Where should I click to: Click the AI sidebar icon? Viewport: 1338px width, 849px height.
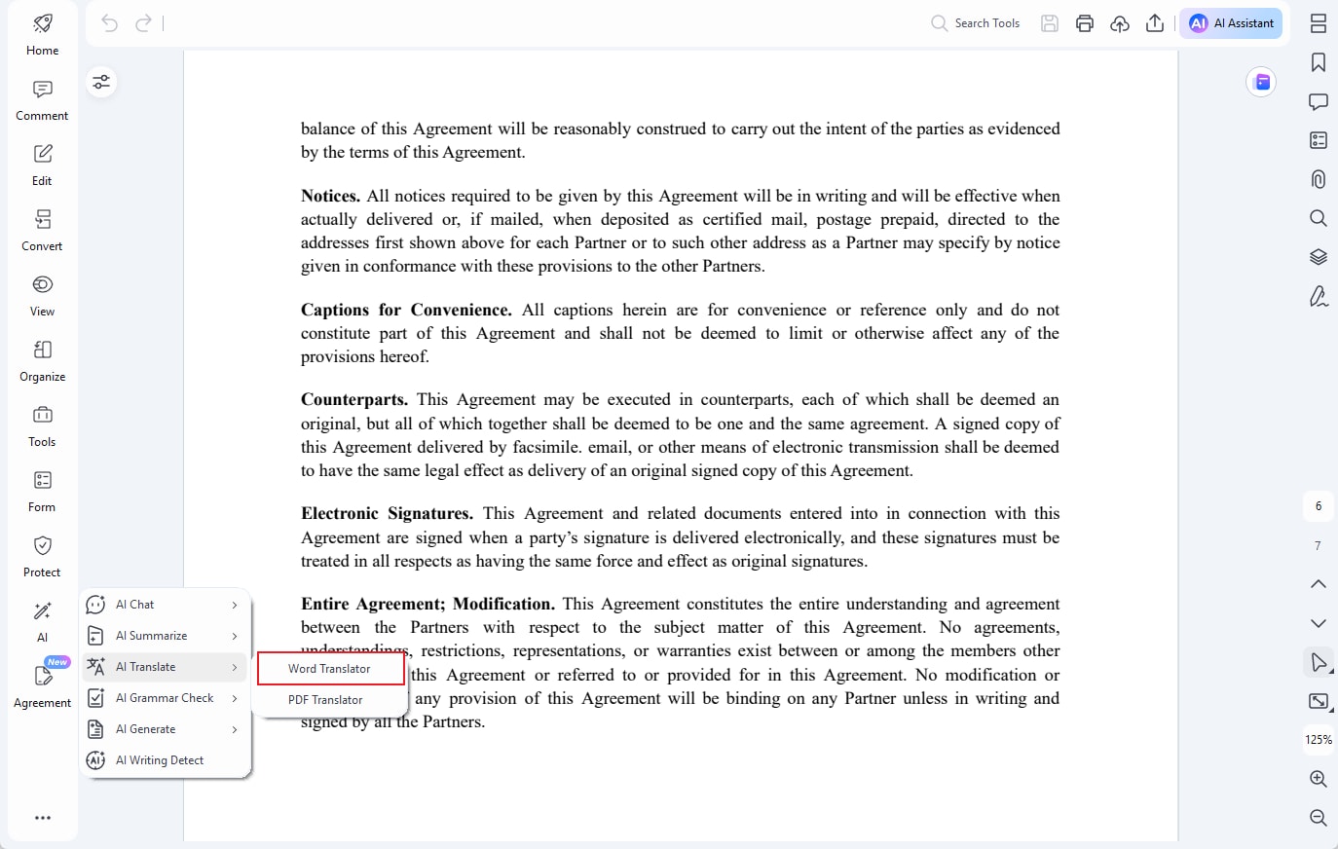pyautogui.click(x=42, y=622)
